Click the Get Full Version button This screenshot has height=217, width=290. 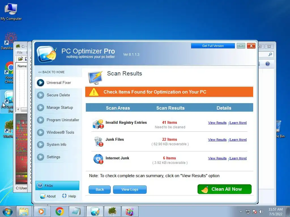(x=213, y=46)
